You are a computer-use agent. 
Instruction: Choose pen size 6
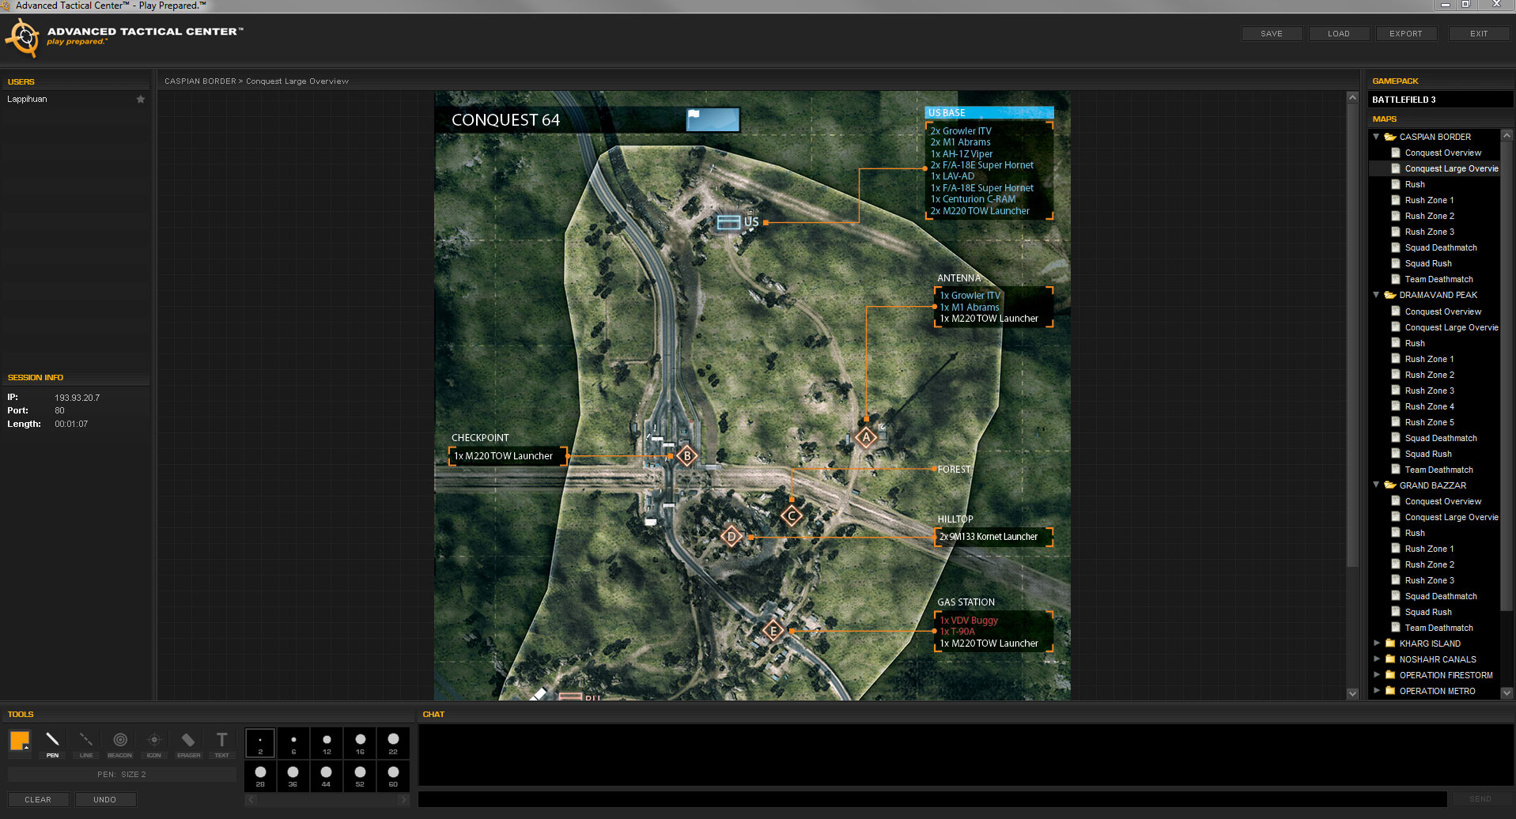tap(293, 743)
